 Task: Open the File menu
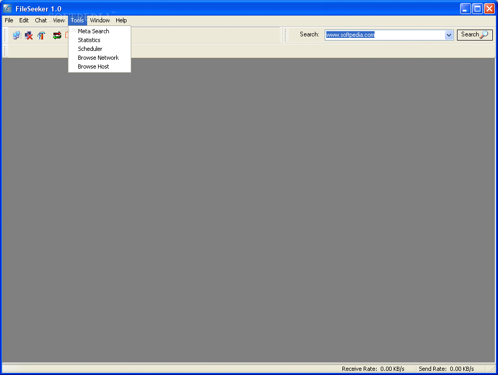pos(9,20)
